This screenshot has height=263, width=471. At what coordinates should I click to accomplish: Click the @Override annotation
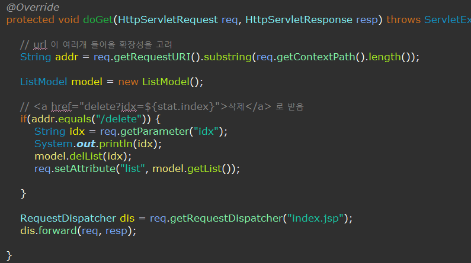[x=33, y=7]
